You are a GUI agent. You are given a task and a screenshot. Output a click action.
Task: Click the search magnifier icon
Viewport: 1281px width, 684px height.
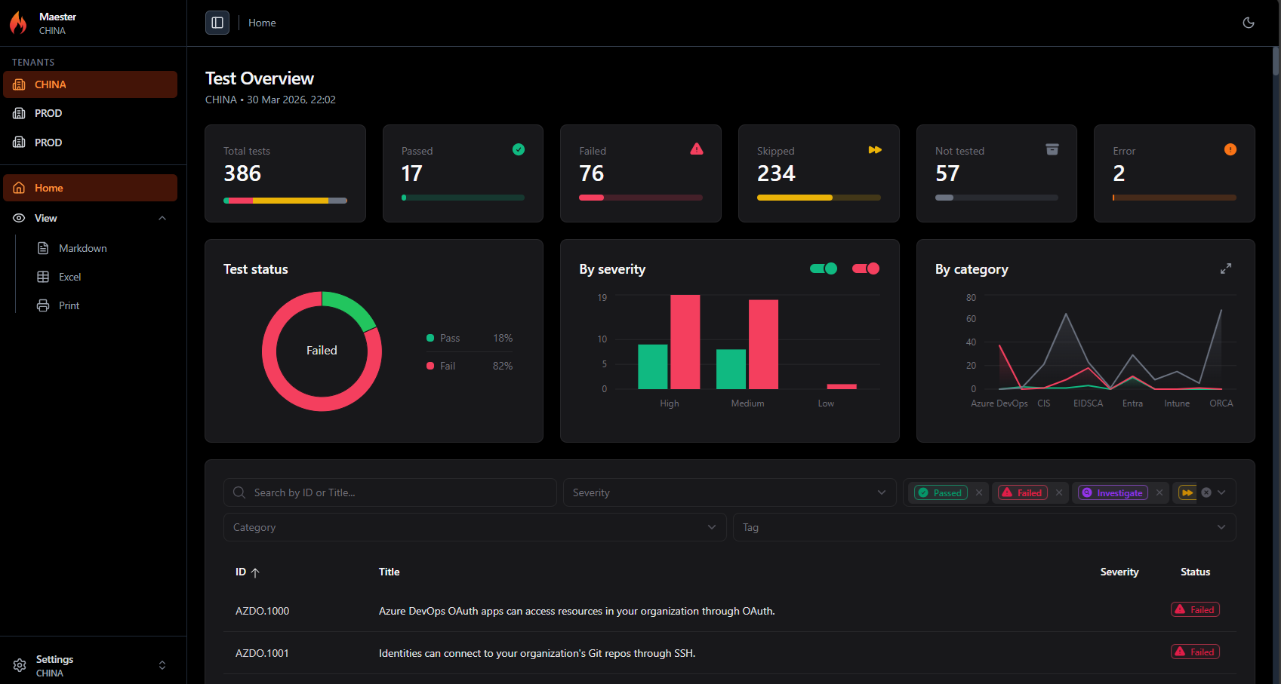(239, 492)
